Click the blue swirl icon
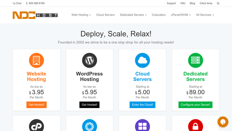The width and height of the screenshot is (232, 131). 90,125
